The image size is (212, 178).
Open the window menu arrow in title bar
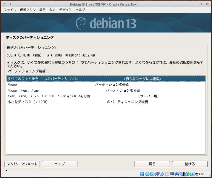coord(5,4)
